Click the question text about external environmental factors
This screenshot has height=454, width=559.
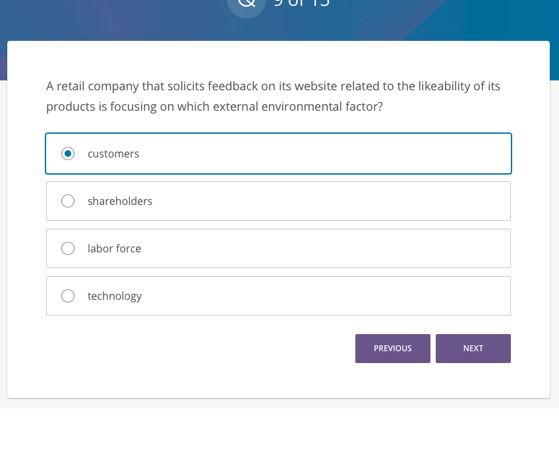coord(272,96)
